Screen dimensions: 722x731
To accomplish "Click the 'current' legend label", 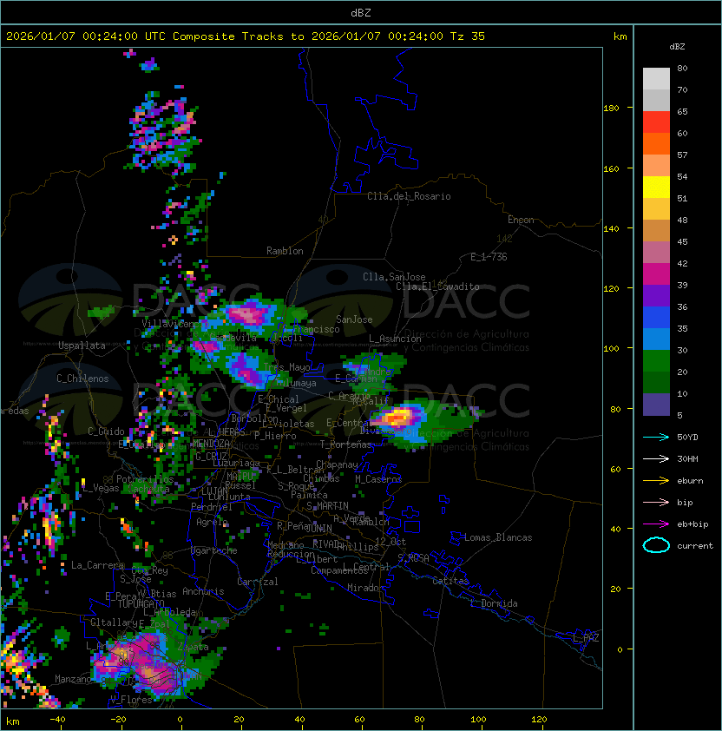I will [695, 546].
